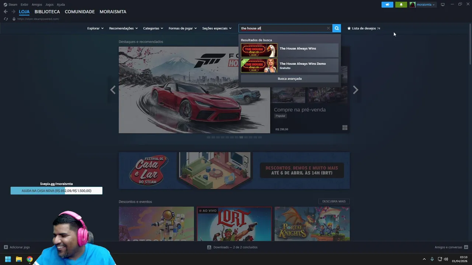
Task: Open the Forza featured game image
Action: pos(194,90)
